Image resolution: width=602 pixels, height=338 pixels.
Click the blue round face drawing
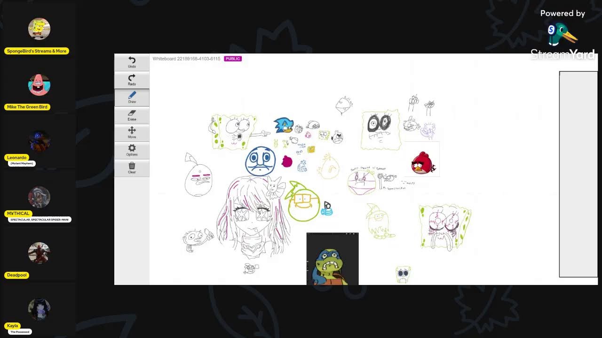260,161
